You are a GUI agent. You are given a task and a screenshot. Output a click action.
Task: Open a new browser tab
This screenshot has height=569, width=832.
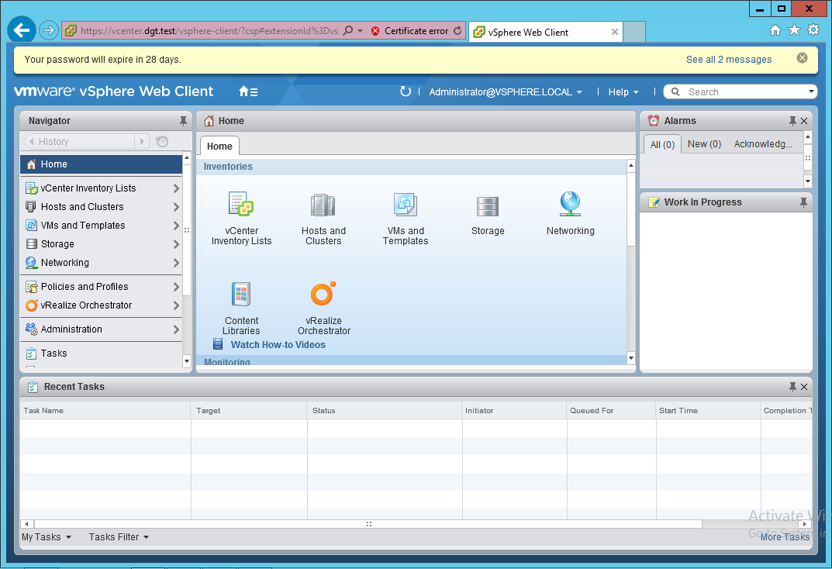pos(634,32)
